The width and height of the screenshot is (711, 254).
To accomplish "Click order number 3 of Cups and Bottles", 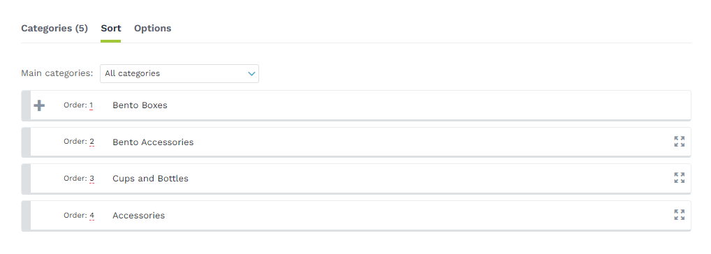I will coord(91,179).
